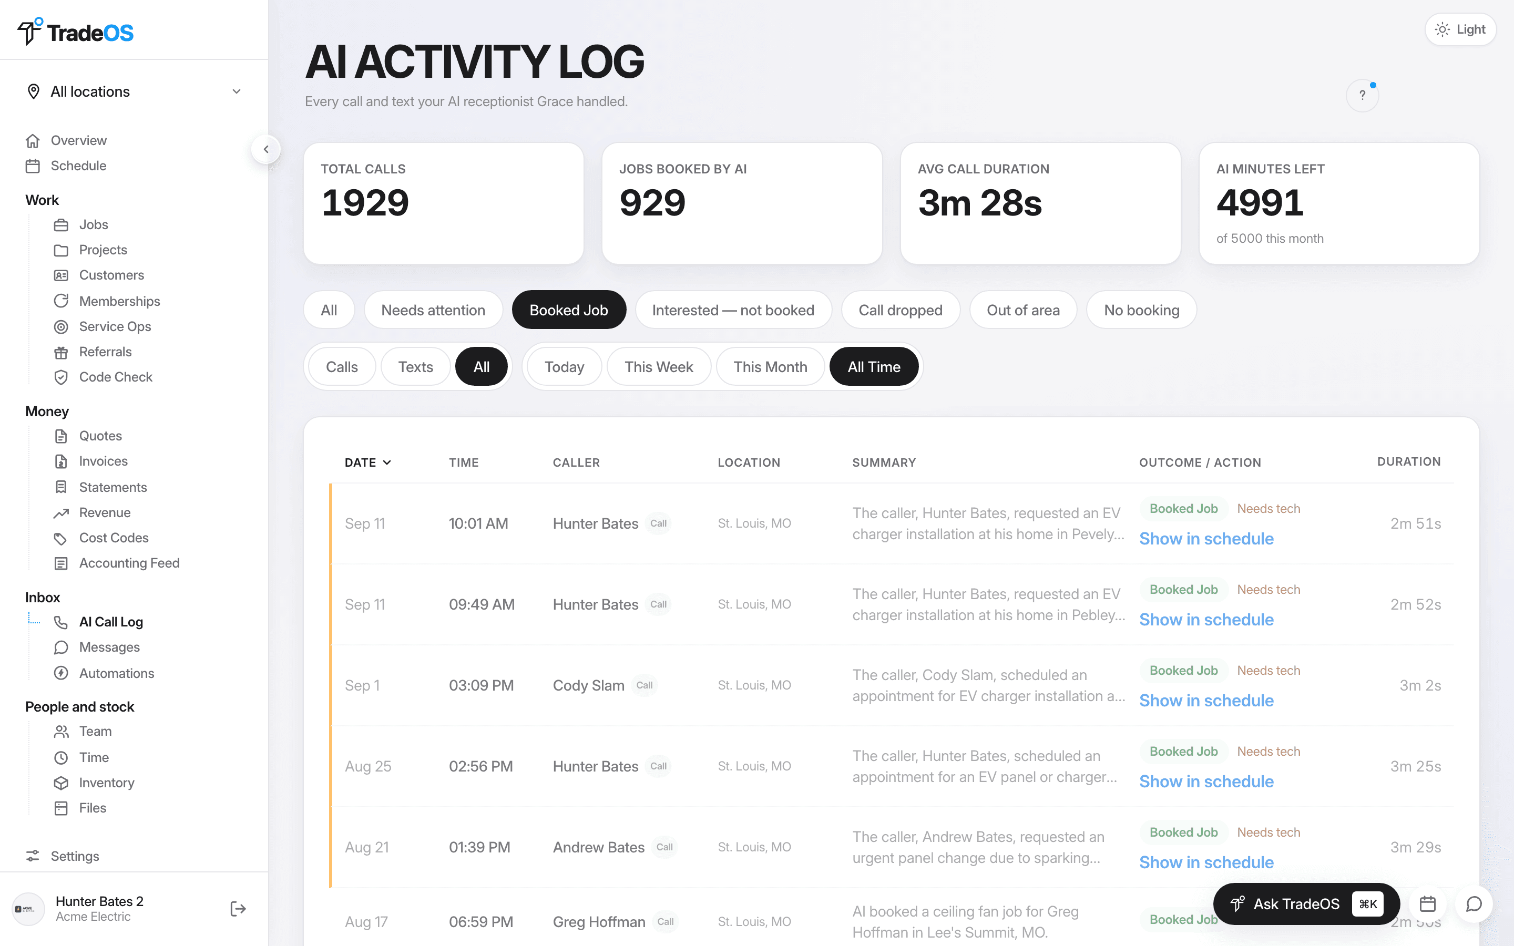Screen dimensions: 1514x946
Task: Open the Memberships refresh icon
Action: click(60, 301)
